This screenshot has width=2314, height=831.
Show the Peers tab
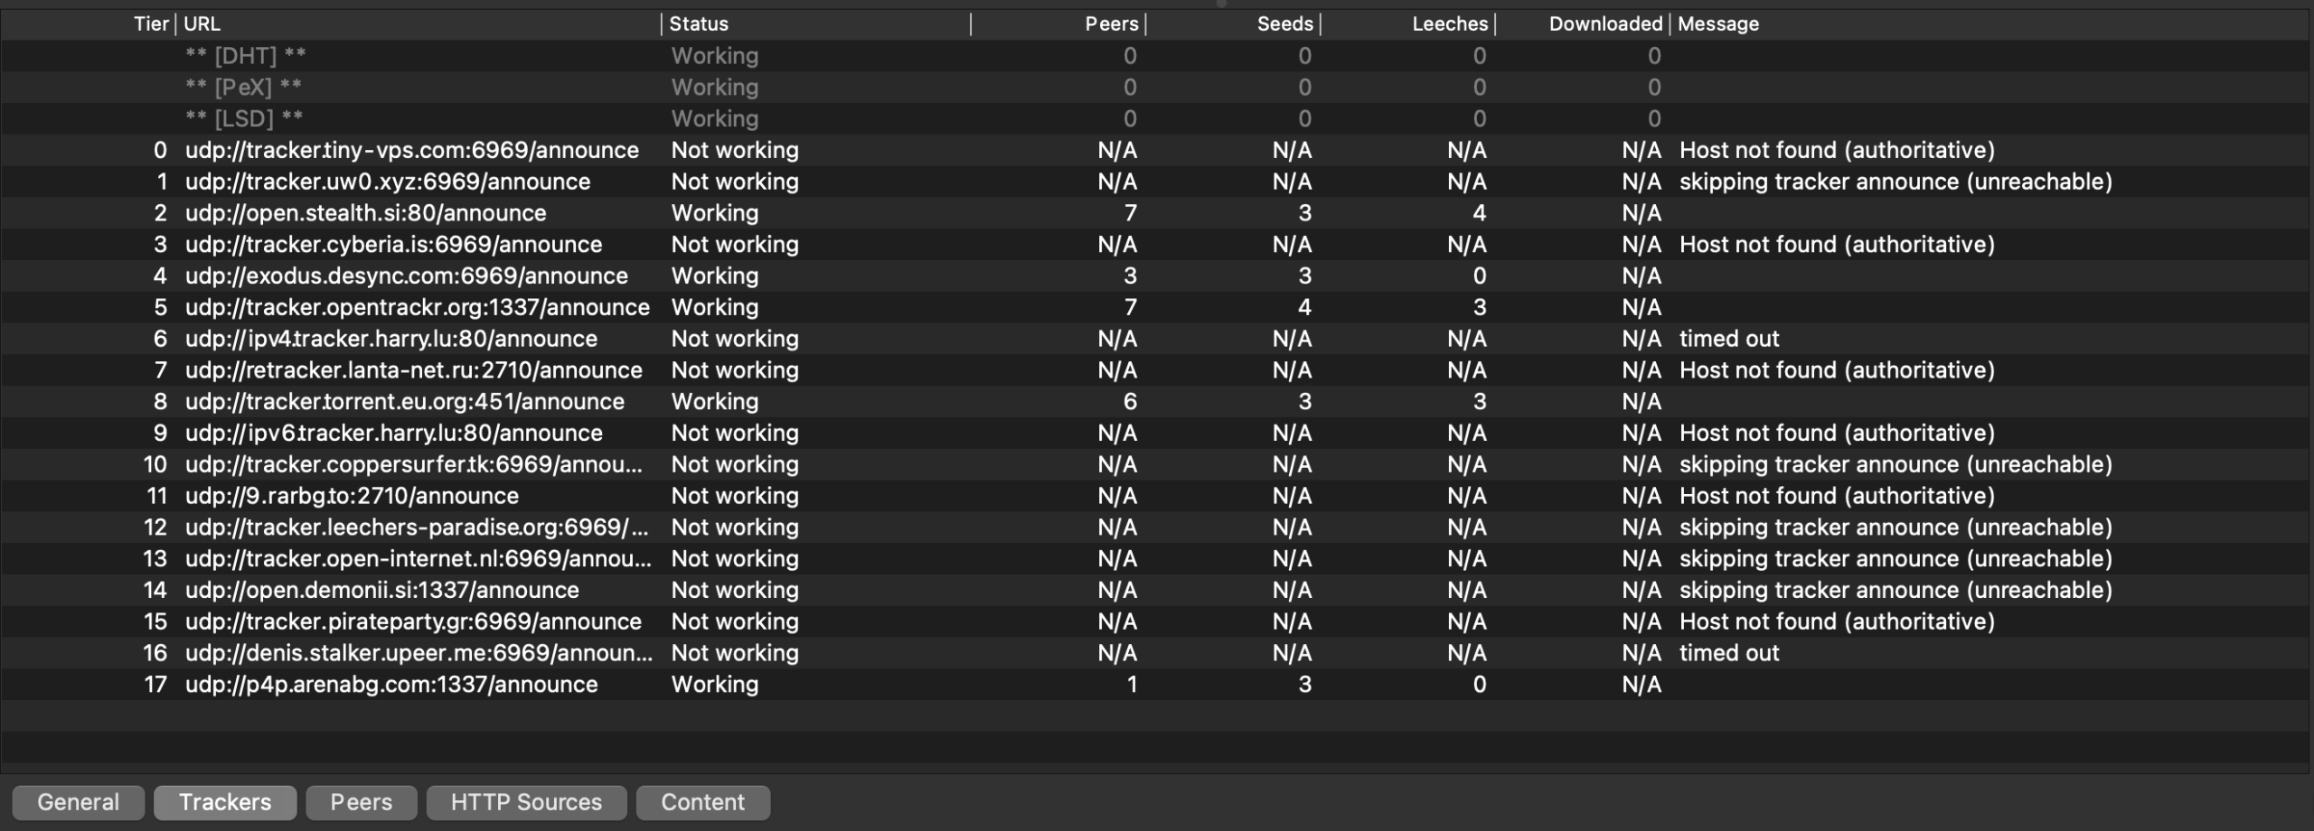coord(362,802)
